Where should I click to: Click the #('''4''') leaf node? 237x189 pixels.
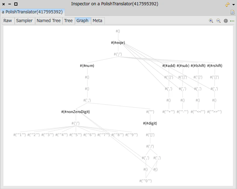point(62,135)
